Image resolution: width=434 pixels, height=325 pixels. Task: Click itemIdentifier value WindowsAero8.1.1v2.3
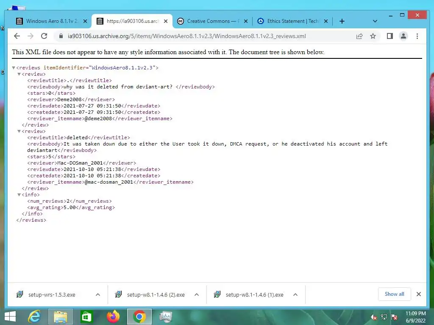tap(122, 68)
